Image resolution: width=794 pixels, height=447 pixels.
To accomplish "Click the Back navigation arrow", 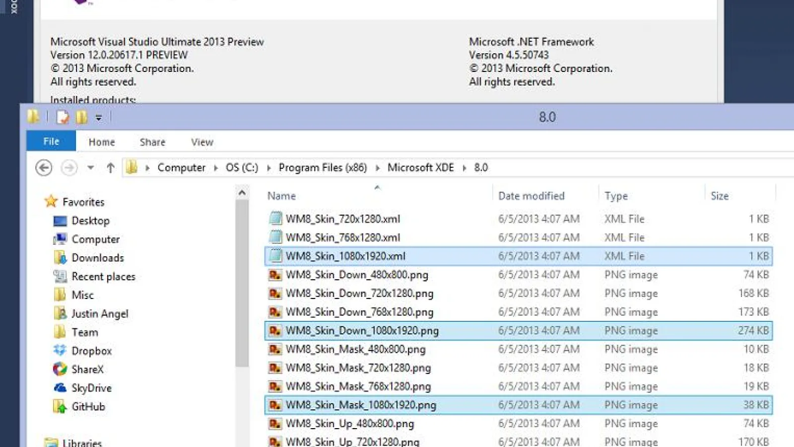I will click(44, 168).
